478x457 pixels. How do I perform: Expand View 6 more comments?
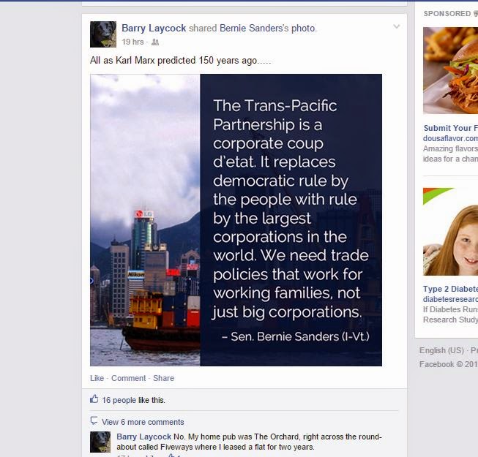click(x=143, y=422)
